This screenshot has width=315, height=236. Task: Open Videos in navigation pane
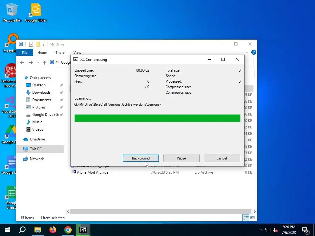coord(38,129)
